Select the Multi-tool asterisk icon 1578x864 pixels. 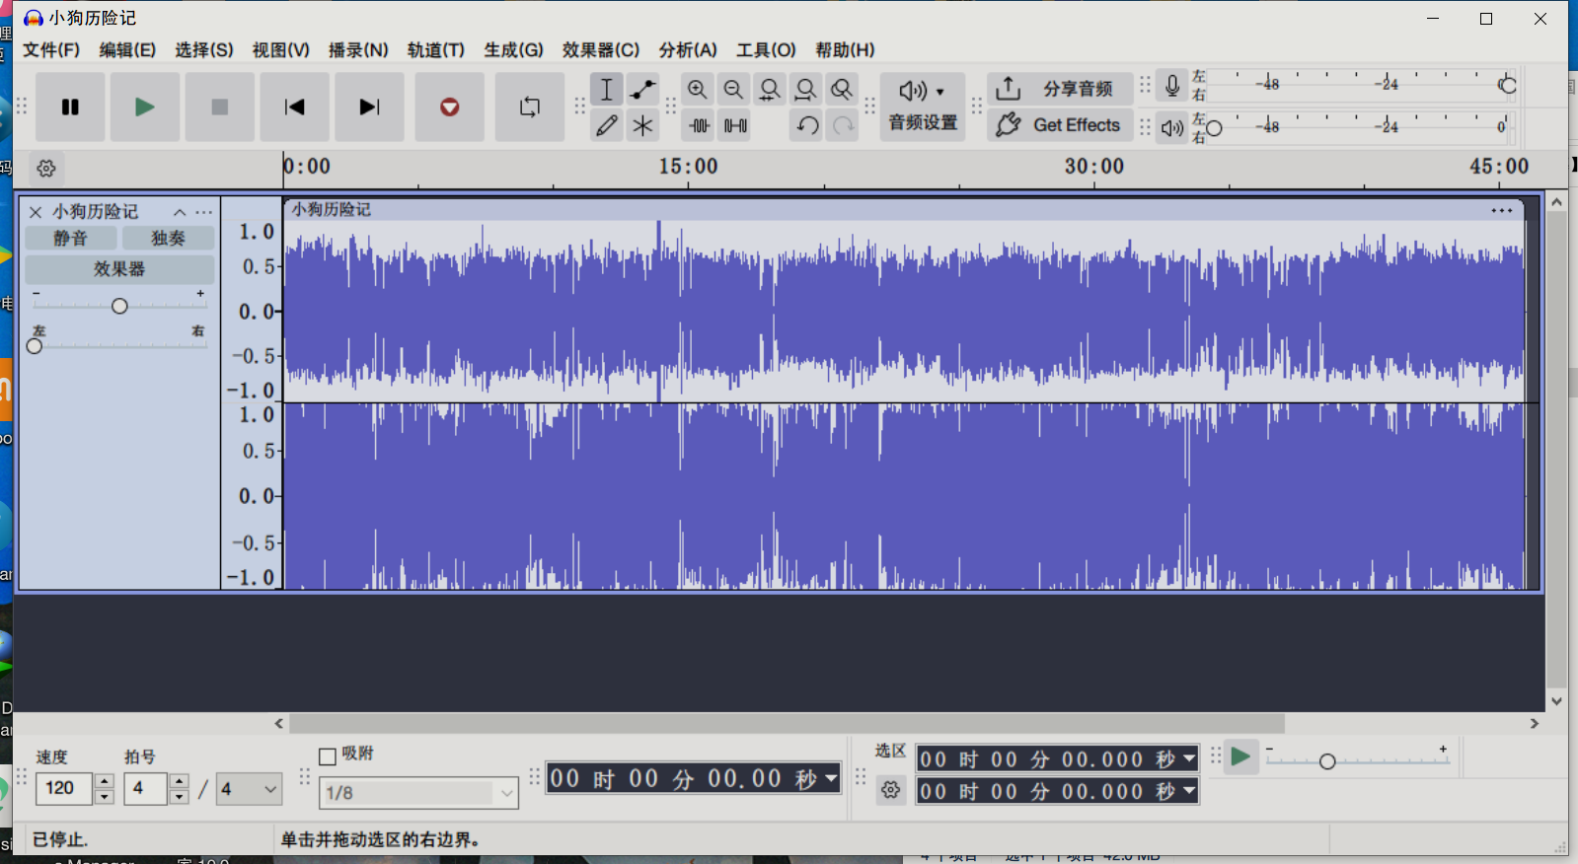642,125
